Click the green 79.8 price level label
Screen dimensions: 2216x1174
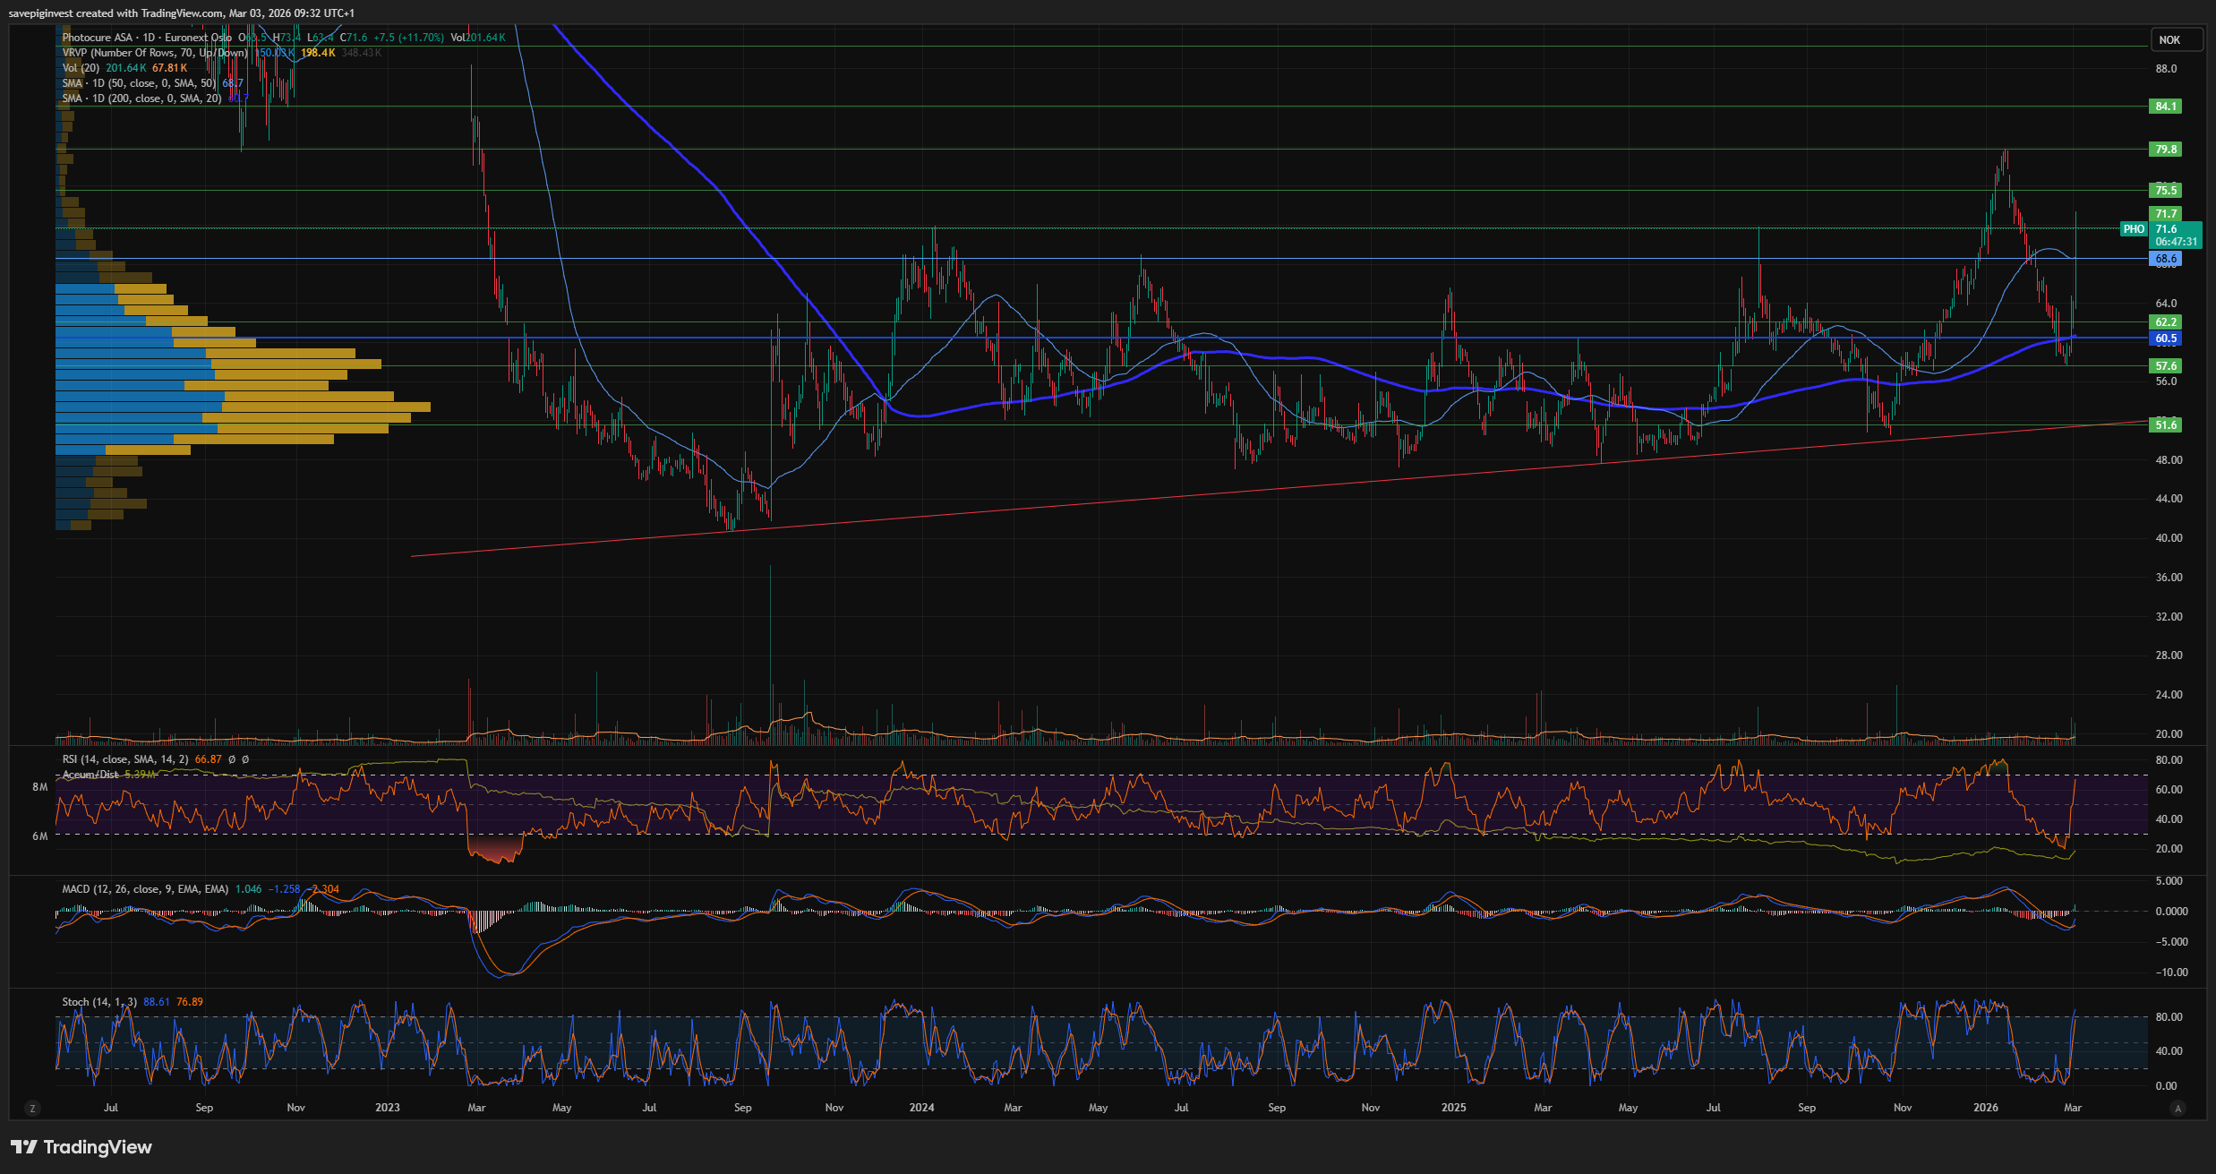[2165, 150]
